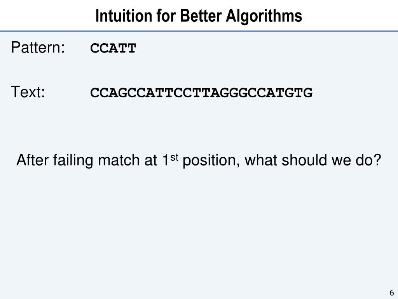
Task: Click the word 'Intuition' in the title
Action: pos(124,16)
